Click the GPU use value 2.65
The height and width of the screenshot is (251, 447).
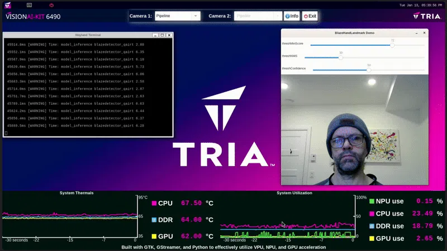point(425,239)
